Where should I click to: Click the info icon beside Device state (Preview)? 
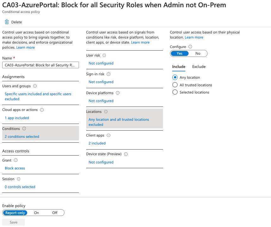[x=126, y=154]
